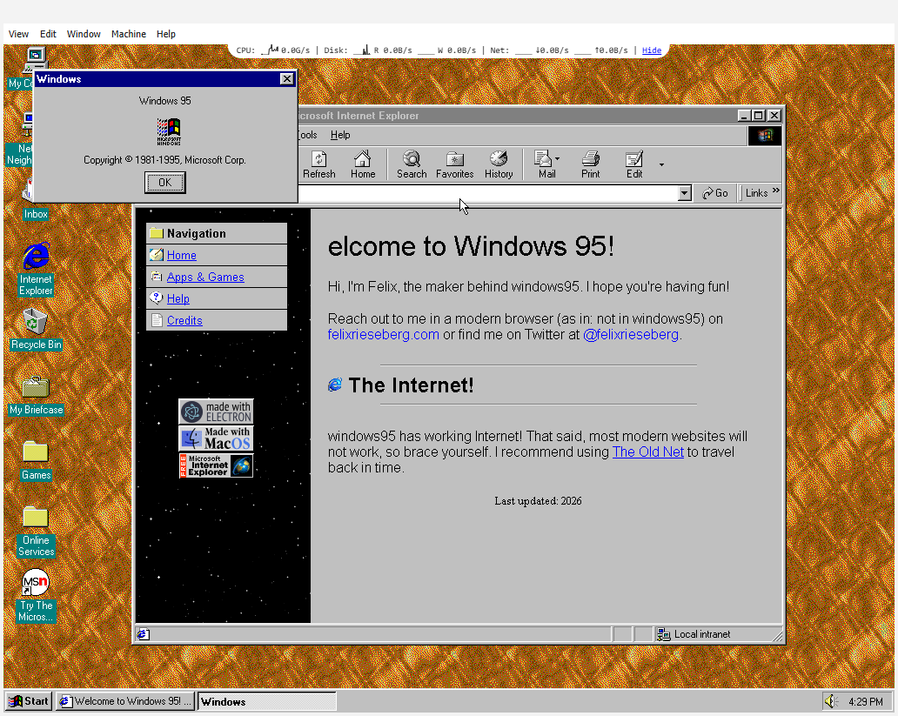Open the Favorites toolbar button
The height and width of the screenshot is (716, 898).
(455, 164)
